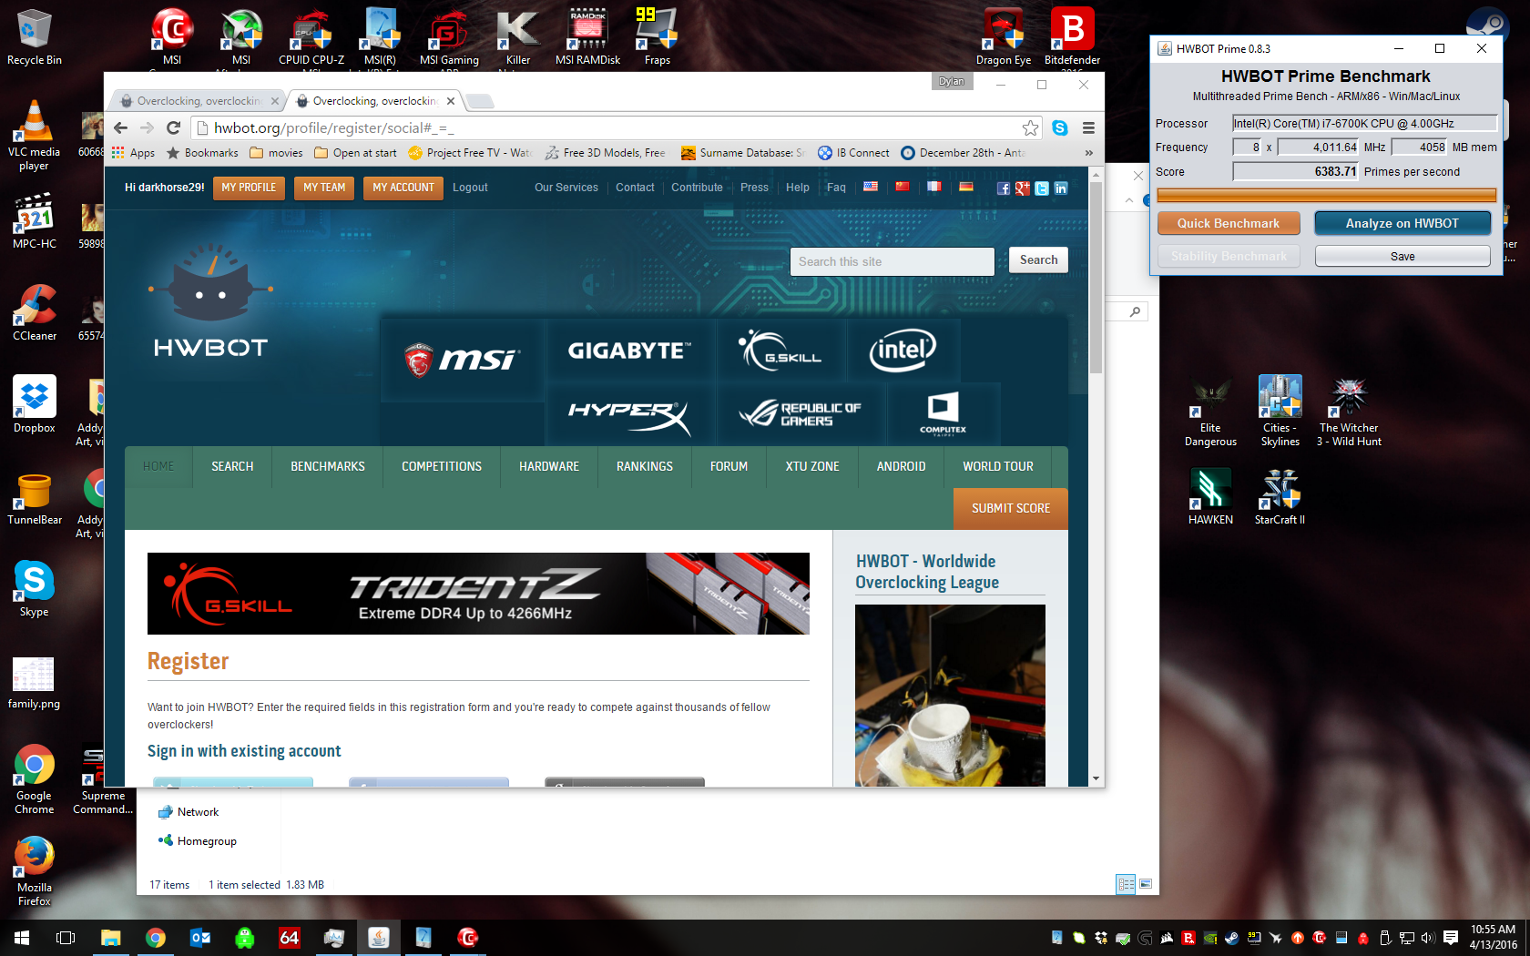
Task: Open the Skype extension icon in Chrome
Action: click(x=1060, y=128)
